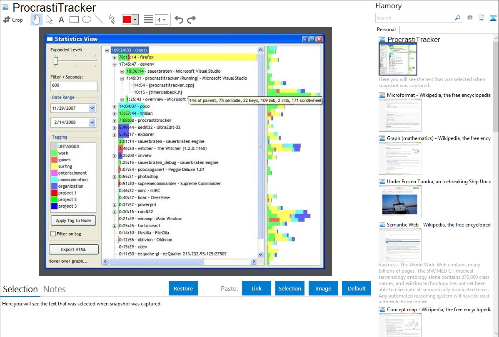Switch to the Selection tab

[x=20, y=289]
